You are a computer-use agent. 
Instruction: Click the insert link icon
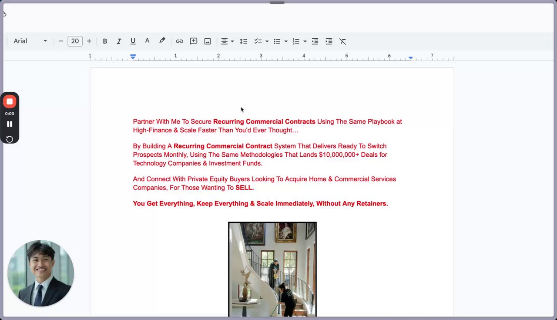(179, 41)
